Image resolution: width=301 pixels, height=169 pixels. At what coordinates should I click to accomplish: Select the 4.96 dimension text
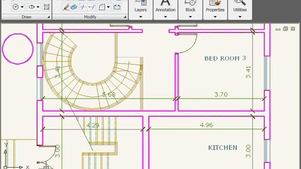206,125
